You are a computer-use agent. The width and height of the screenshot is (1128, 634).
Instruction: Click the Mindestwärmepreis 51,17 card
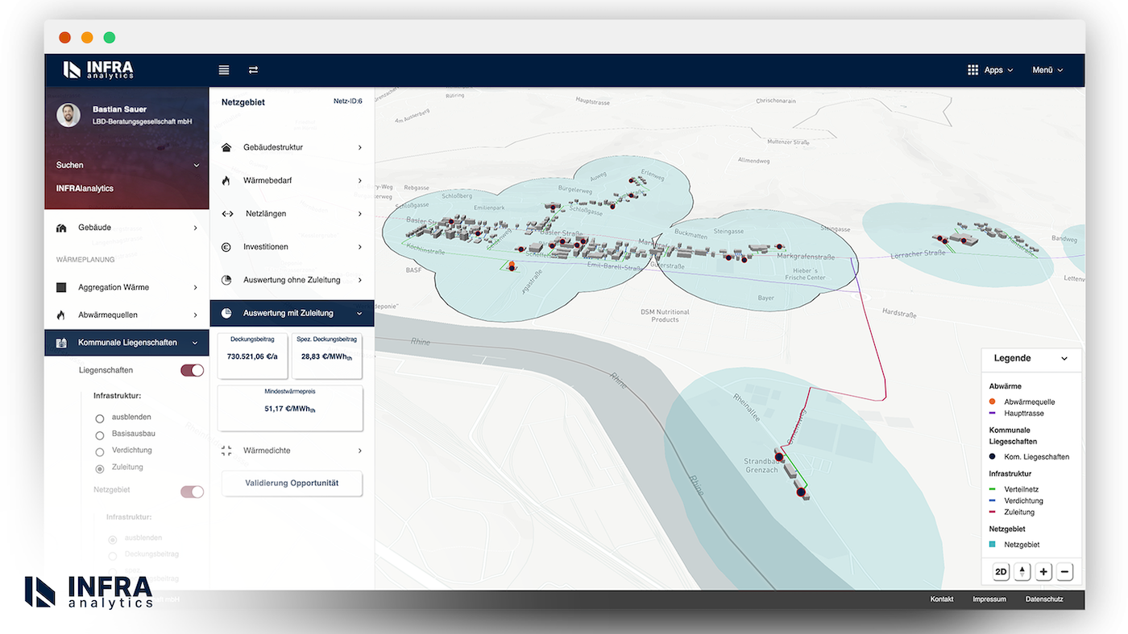pyautogui.click(x=290, y=408)
